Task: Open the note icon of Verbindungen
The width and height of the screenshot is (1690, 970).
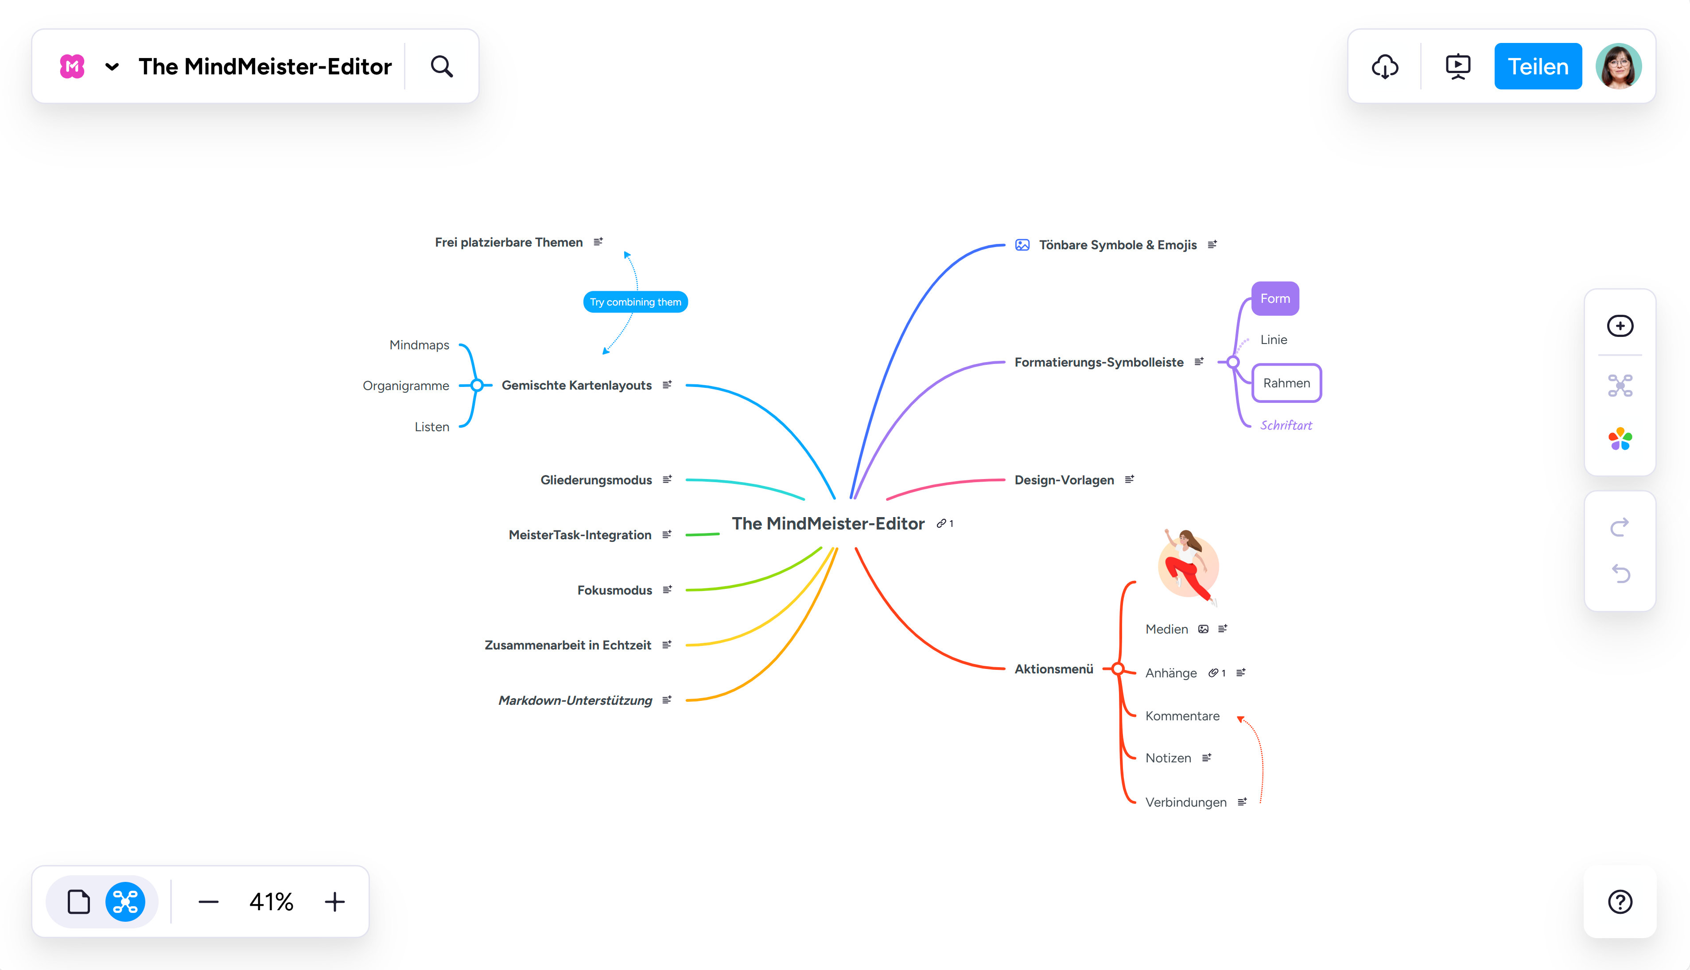Action: (1242, 802)
